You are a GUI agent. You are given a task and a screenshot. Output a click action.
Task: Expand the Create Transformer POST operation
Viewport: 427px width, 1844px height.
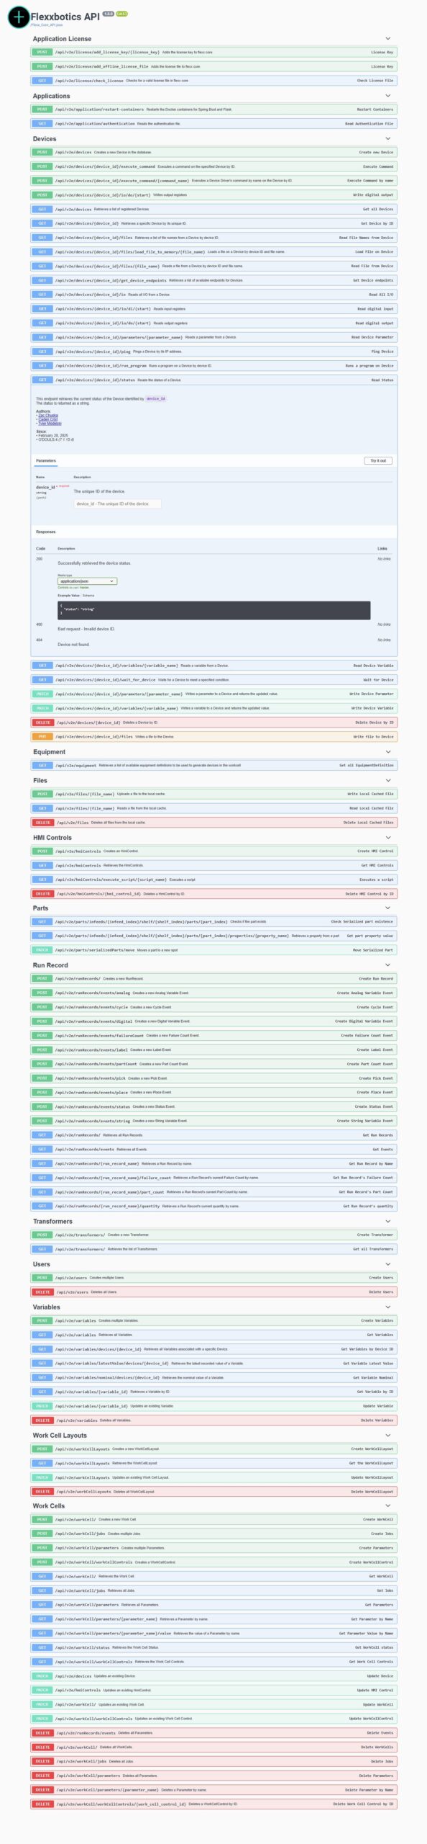(213, 1235)
